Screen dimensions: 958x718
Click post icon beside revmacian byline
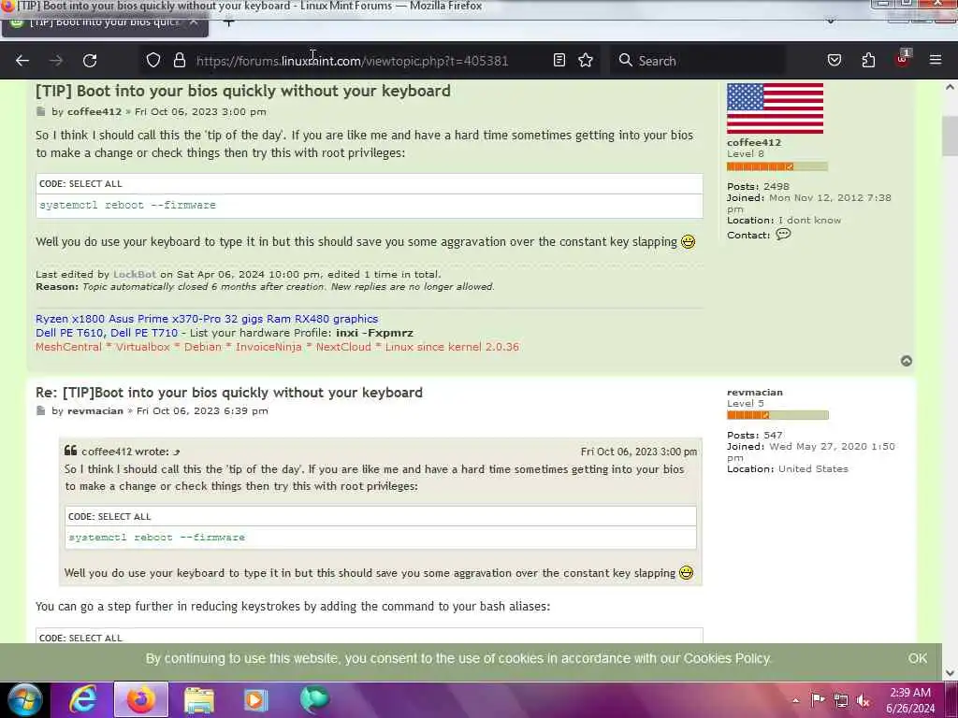click(x=41, y=411)
